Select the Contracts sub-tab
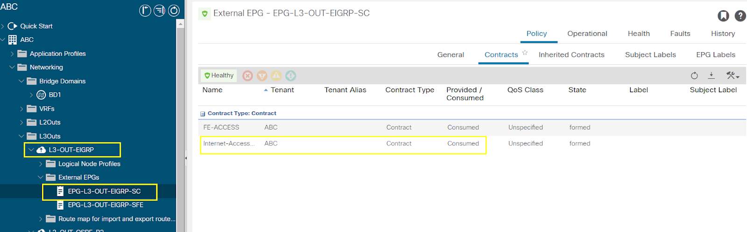747x232 pixels. [501, 55]
